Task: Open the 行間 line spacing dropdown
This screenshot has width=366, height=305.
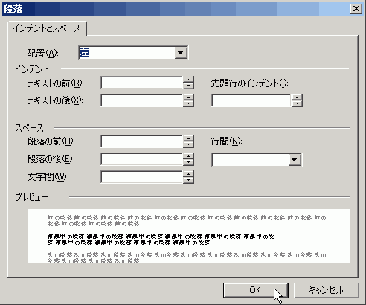Action: (295, 160)
